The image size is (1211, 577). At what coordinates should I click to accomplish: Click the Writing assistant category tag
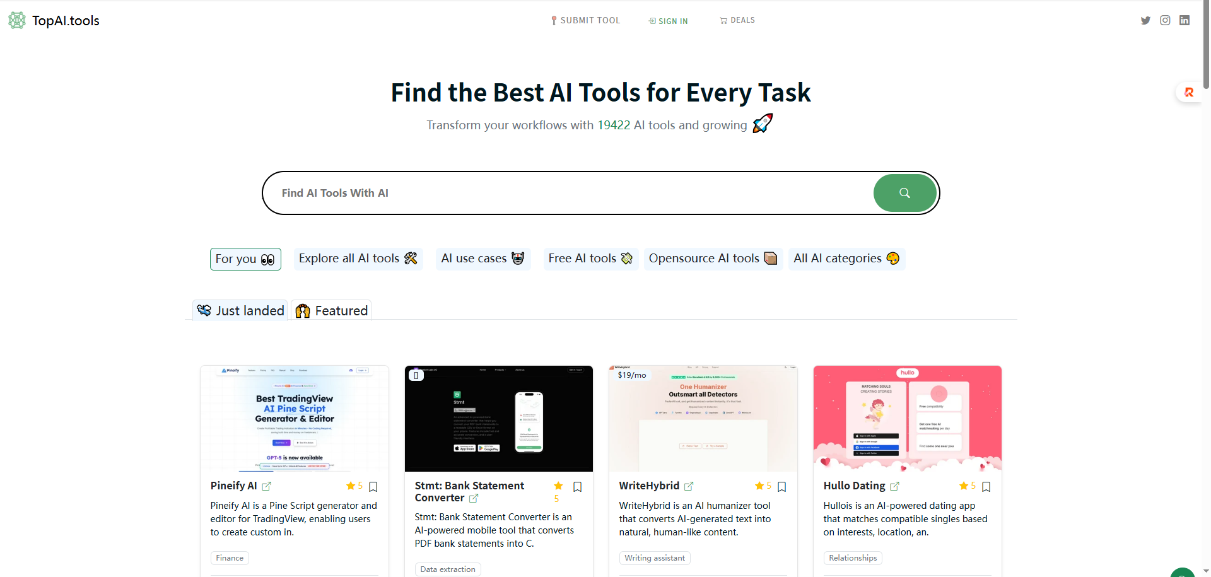tap(655, 558)
